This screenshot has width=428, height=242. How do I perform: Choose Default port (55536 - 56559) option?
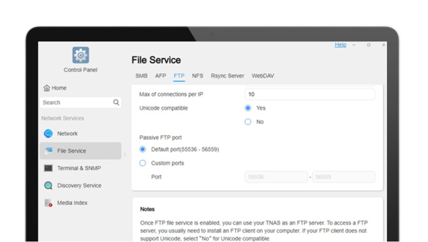coord(143,149)
